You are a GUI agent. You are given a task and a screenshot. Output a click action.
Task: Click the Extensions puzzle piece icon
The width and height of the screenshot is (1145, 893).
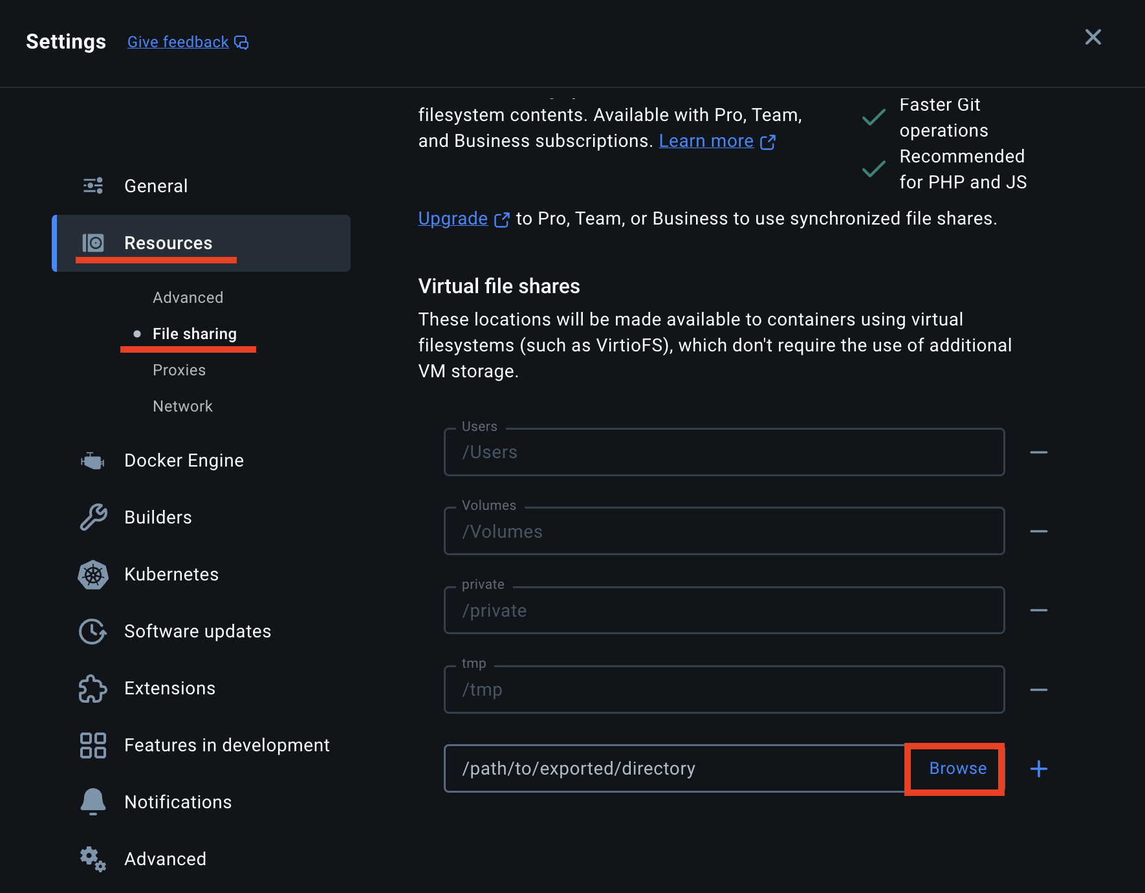(93, 689)
